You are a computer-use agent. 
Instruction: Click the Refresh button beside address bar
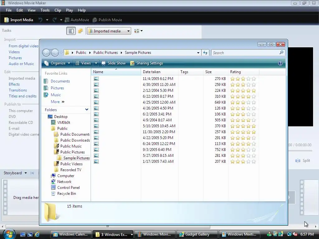click(x=205, y=53)
